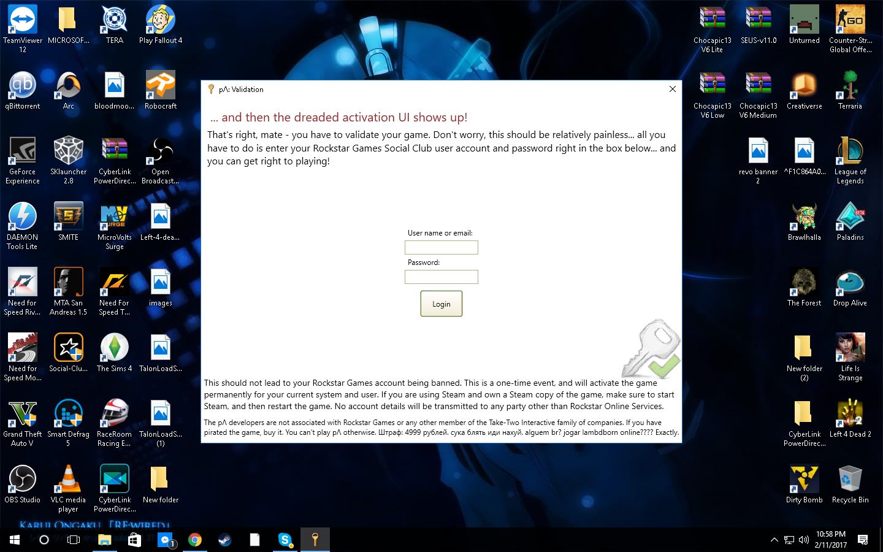Select the Counter-Strike Global Offensive icon

coord(851,29)
